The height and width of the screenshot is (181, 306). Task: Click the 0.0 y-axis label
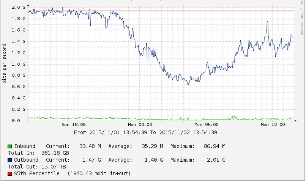click(21, 121)
